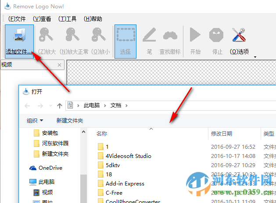Click the 4Videosoft Studio folder icon
The height and width of the screenshot is (203, 276).
(x=100, y=156)
